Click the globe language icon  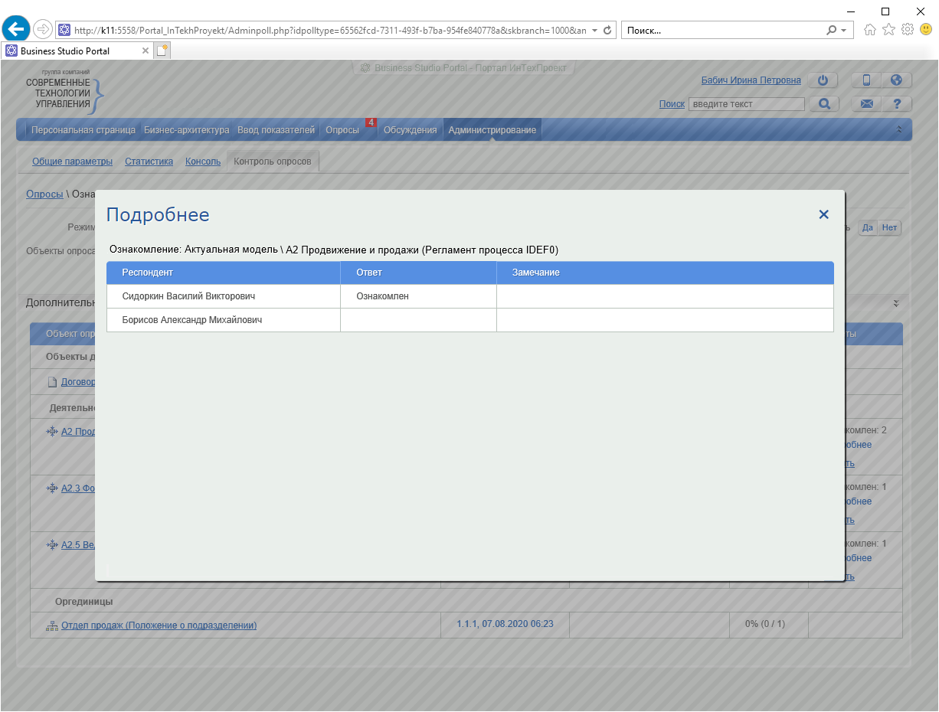pos(896,80)
